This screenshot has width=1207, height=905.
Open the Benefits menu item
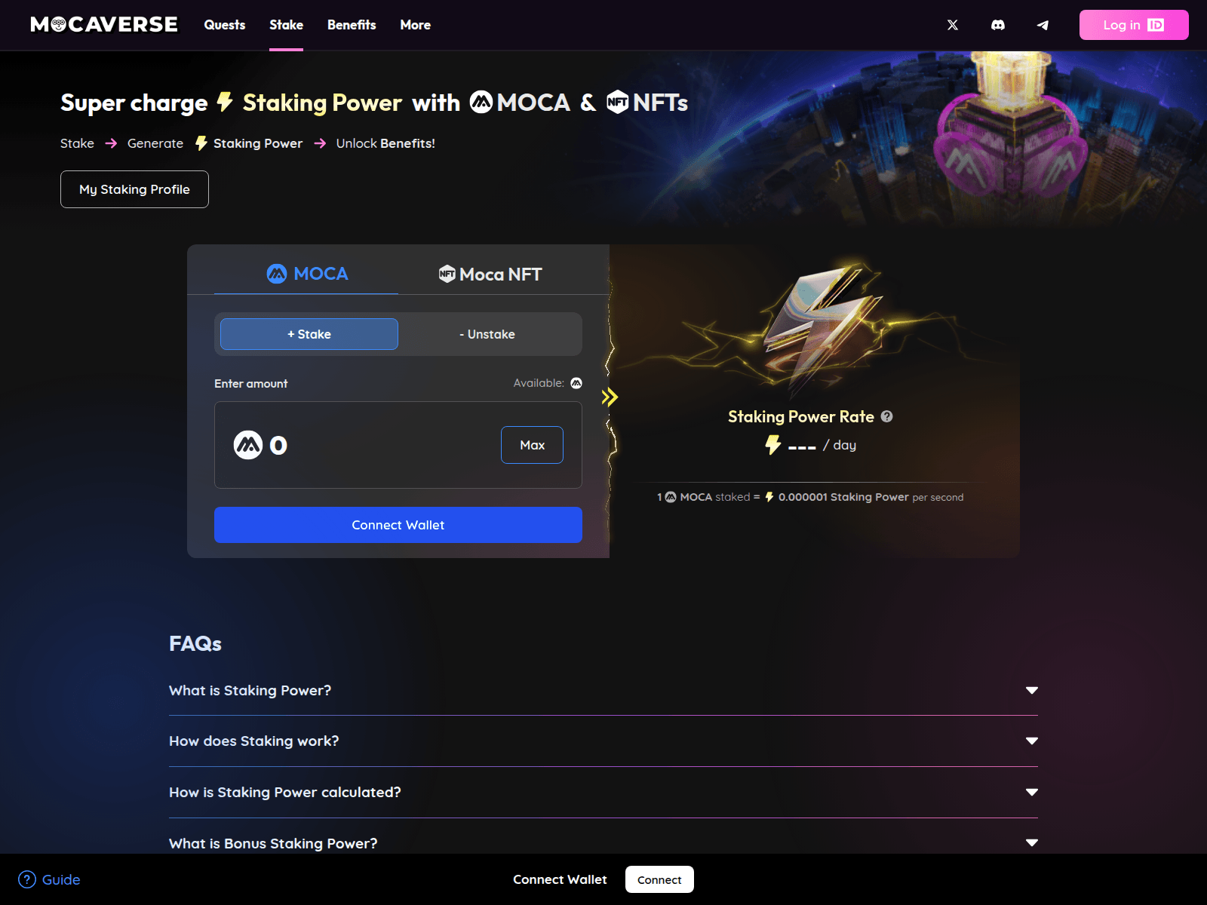coord(352,25)
